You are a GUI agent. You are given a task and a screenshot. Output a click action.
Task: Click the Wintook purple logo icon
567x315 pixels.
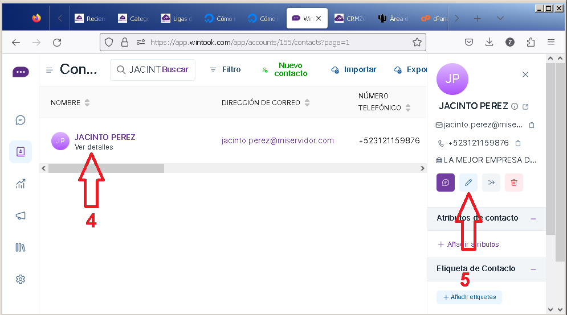click(x=21, y=72)
